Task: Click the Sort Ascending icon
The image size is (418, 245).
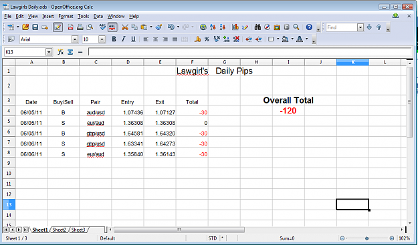Action: tap(213, 27)
